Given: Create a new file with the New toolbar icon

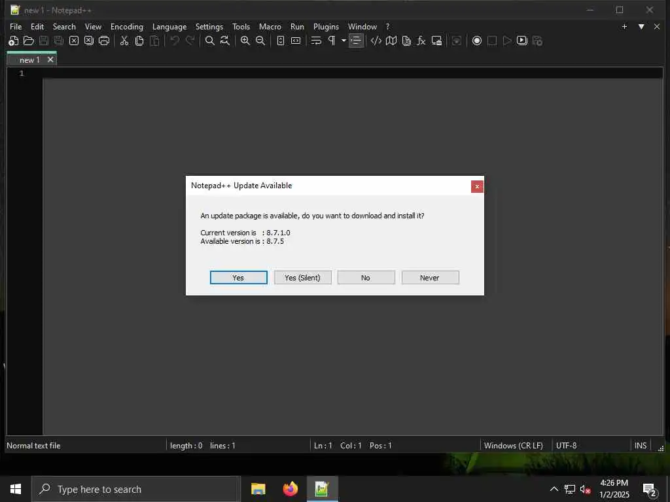Looking at the screenshot, I should [x=14, y=41].
